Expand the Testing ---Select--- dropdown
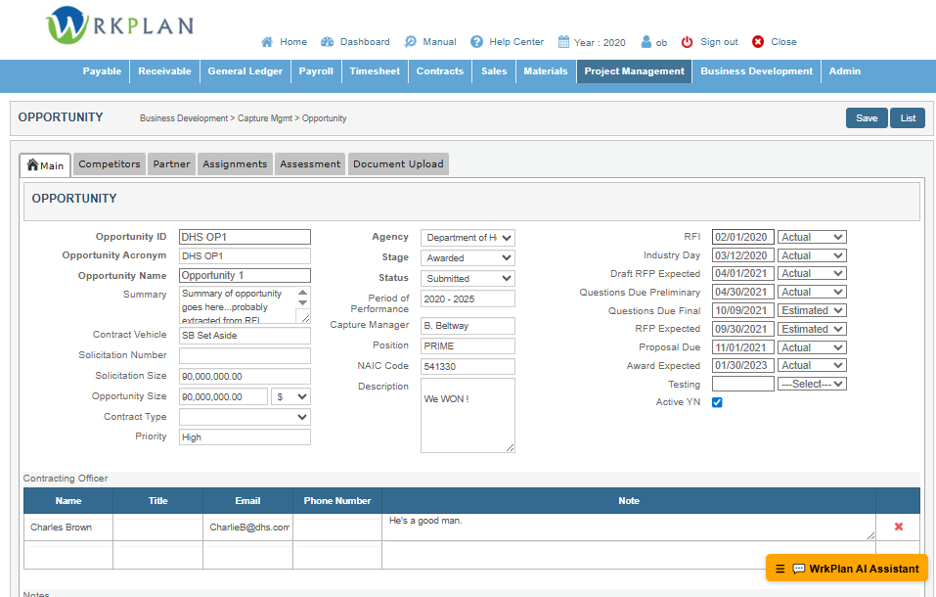 (x=812, y=384)
